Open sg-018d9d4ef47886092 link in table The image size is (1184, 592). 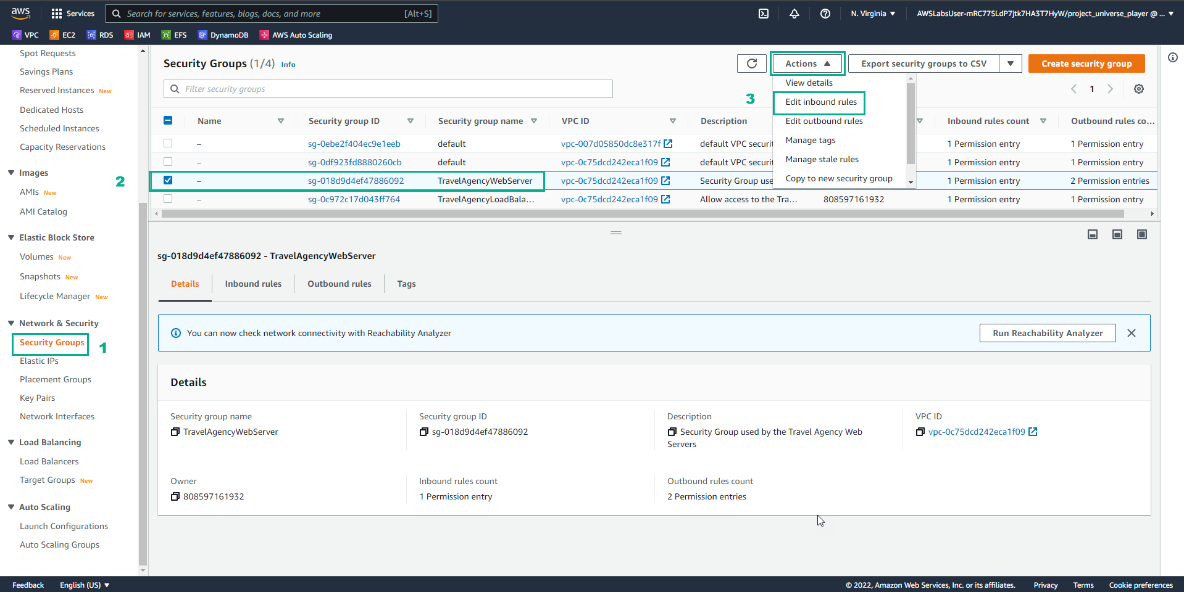356,181
